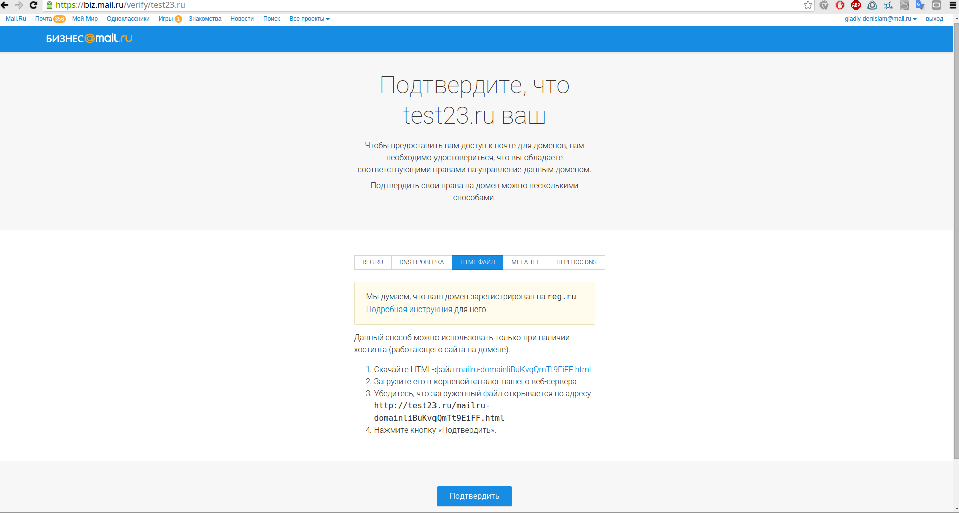Open the gladiy-denislam@mail.ru account dropdown

pyautogui.click(x=880, y=19)
